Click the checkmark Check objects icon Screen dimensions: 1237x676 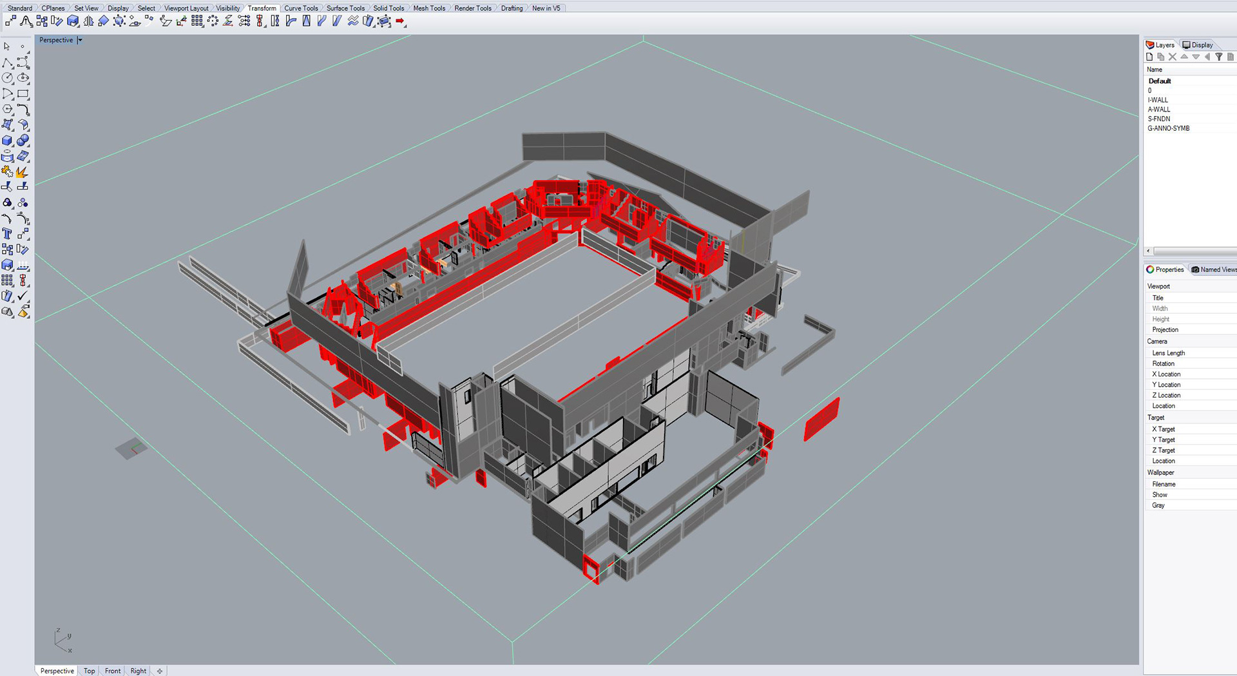pyautogui.click(x=23, y=296)
